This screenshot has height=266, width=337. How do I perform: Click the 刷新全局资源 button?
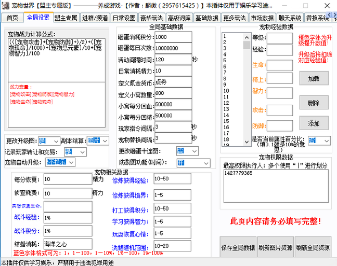point(313,247)
